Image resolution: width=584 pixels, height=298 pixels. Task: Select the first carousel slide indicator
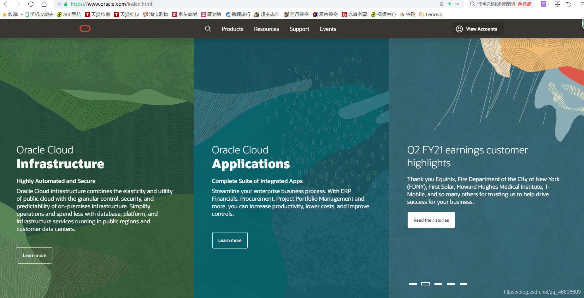413,284
